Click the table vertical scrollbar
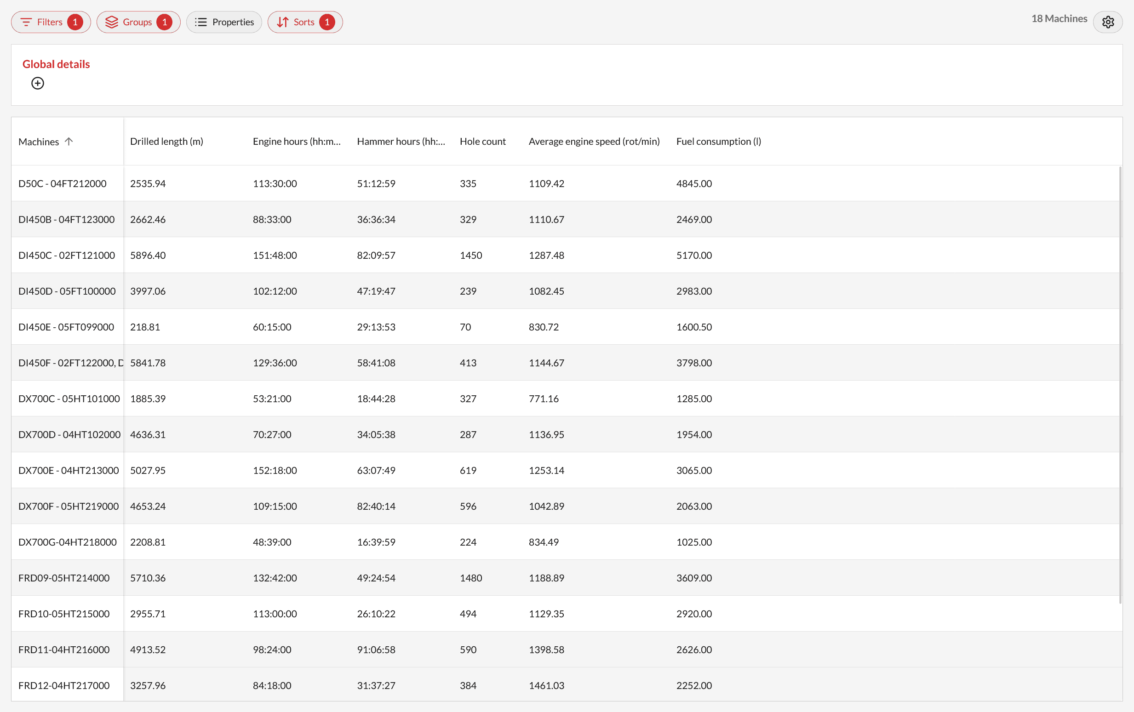The height and width of the screenshot is (712, 1134). 1120,384
